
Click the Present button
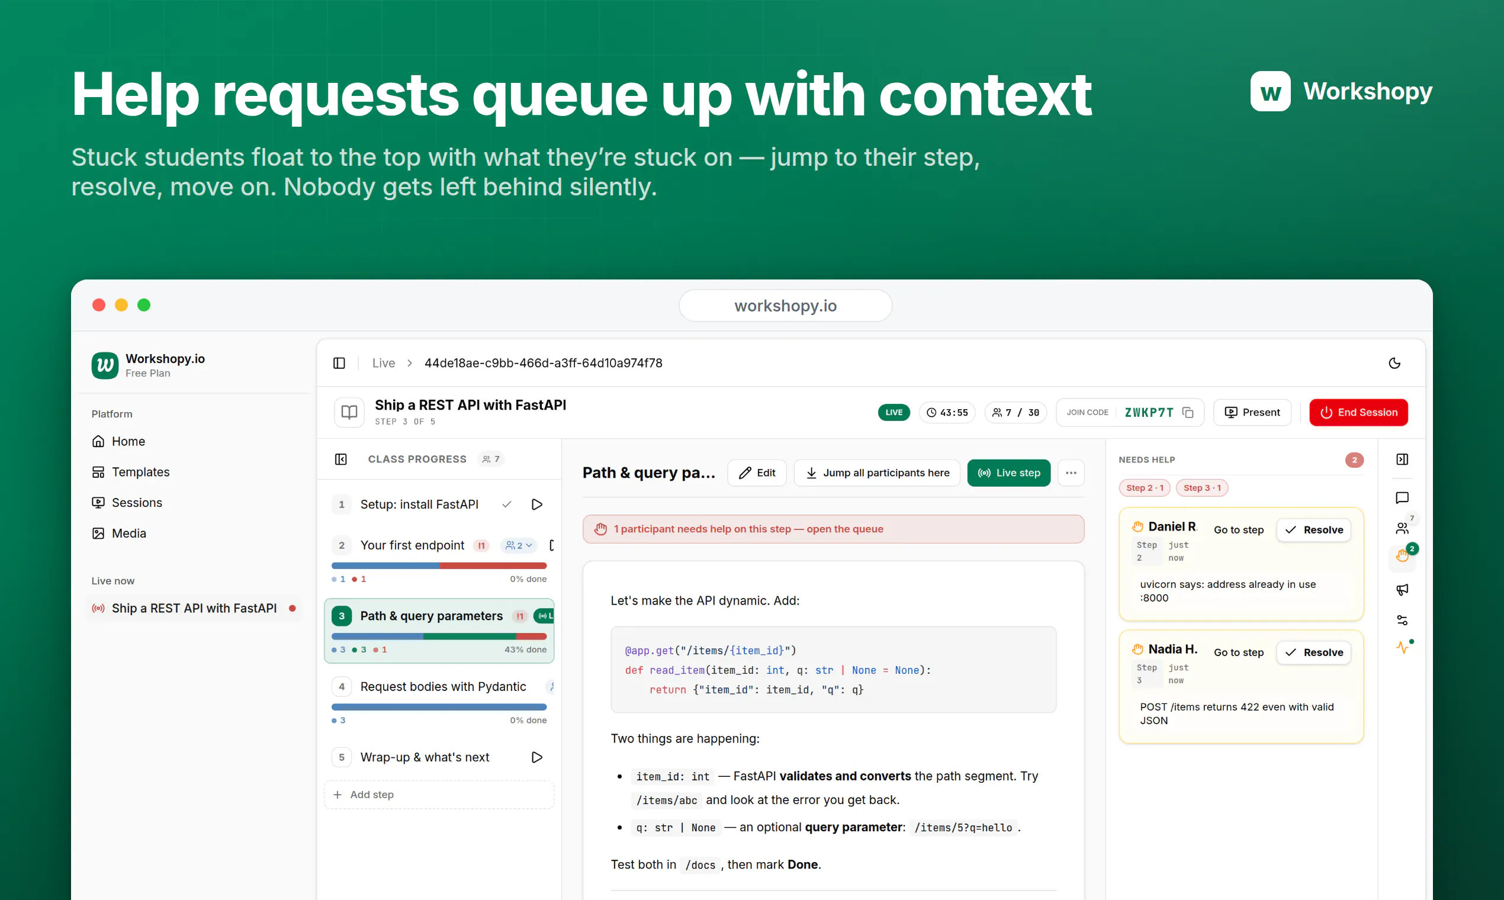tap(1252, 412)
